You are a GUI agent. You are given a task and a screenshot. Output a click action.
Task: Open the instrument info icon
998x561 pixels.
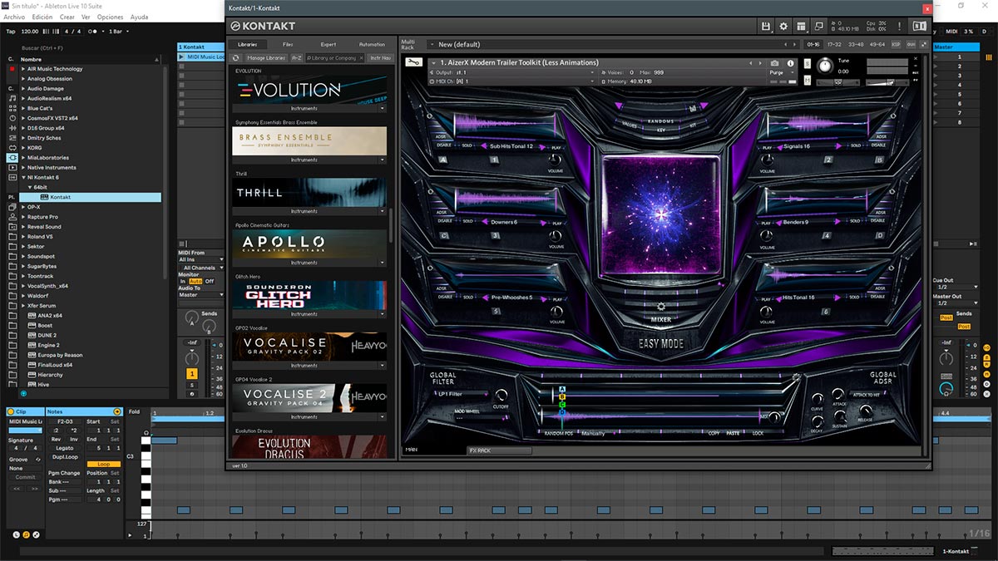[x=790, y=63]
